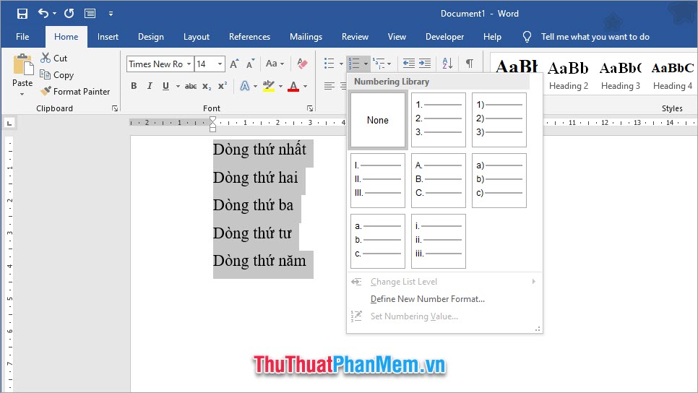Clear all formatting
The width and height of the screenshot is (698, 393).
coord(302,64)
